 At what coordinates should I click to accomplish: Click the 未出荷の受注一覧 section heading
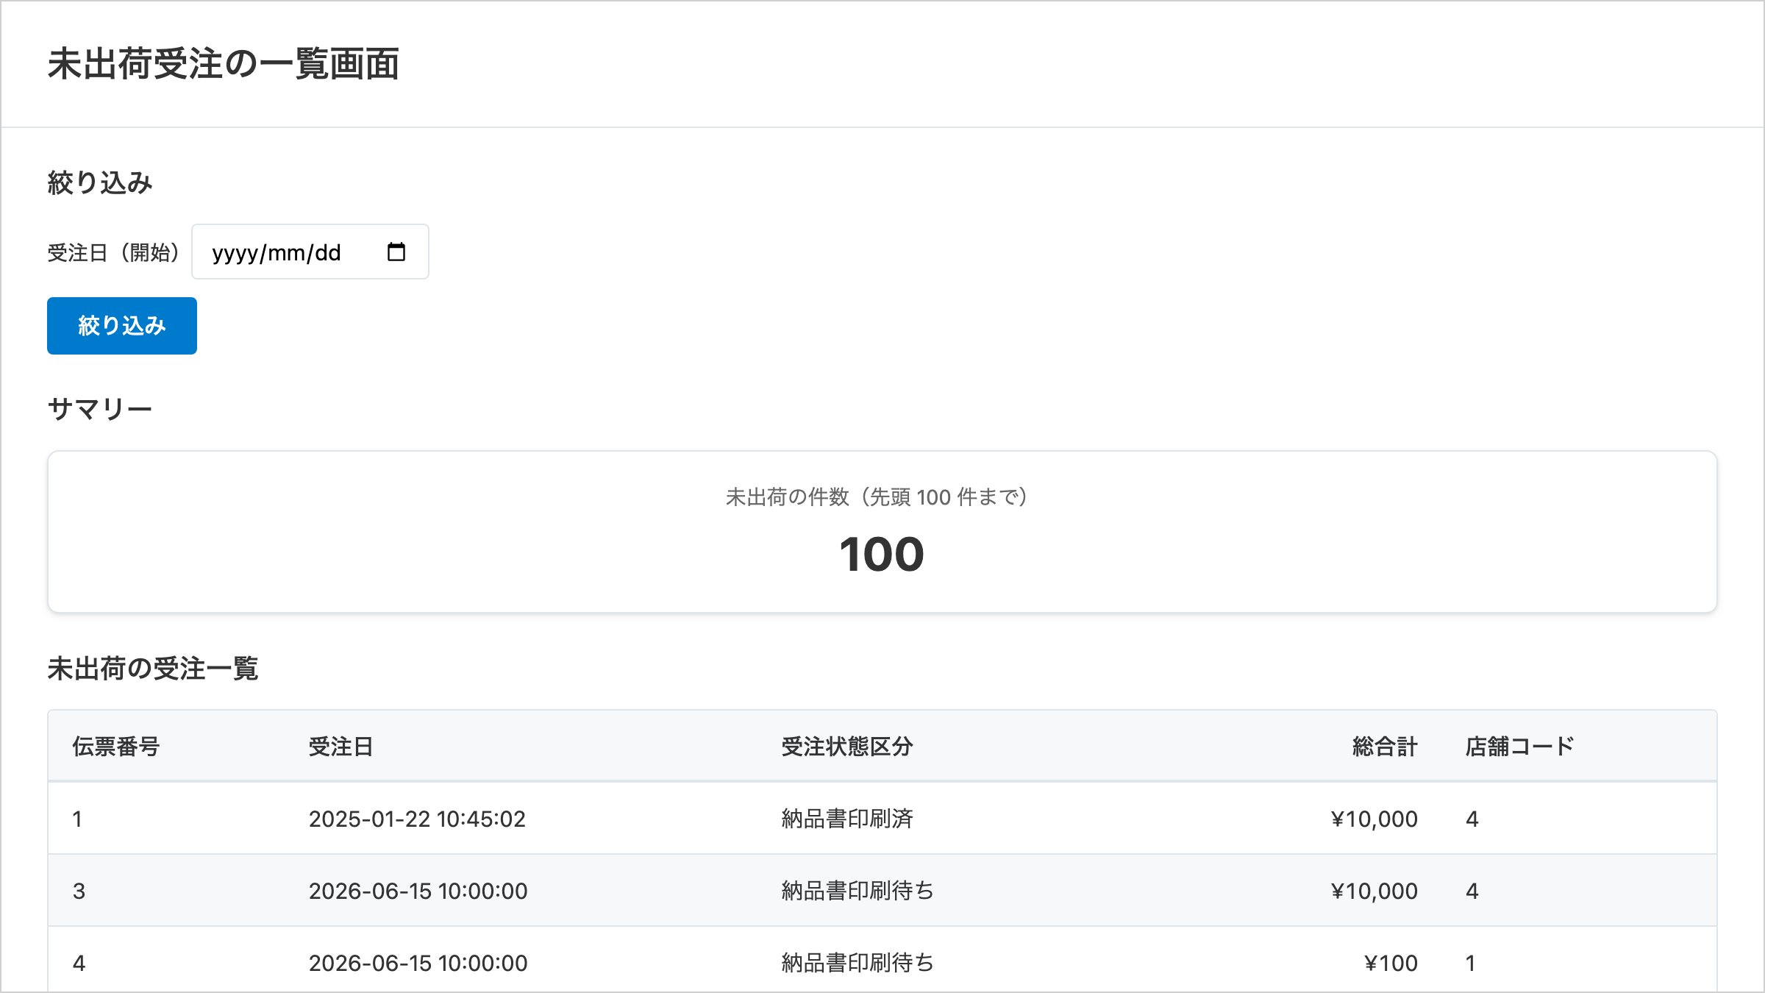[153, 669]
